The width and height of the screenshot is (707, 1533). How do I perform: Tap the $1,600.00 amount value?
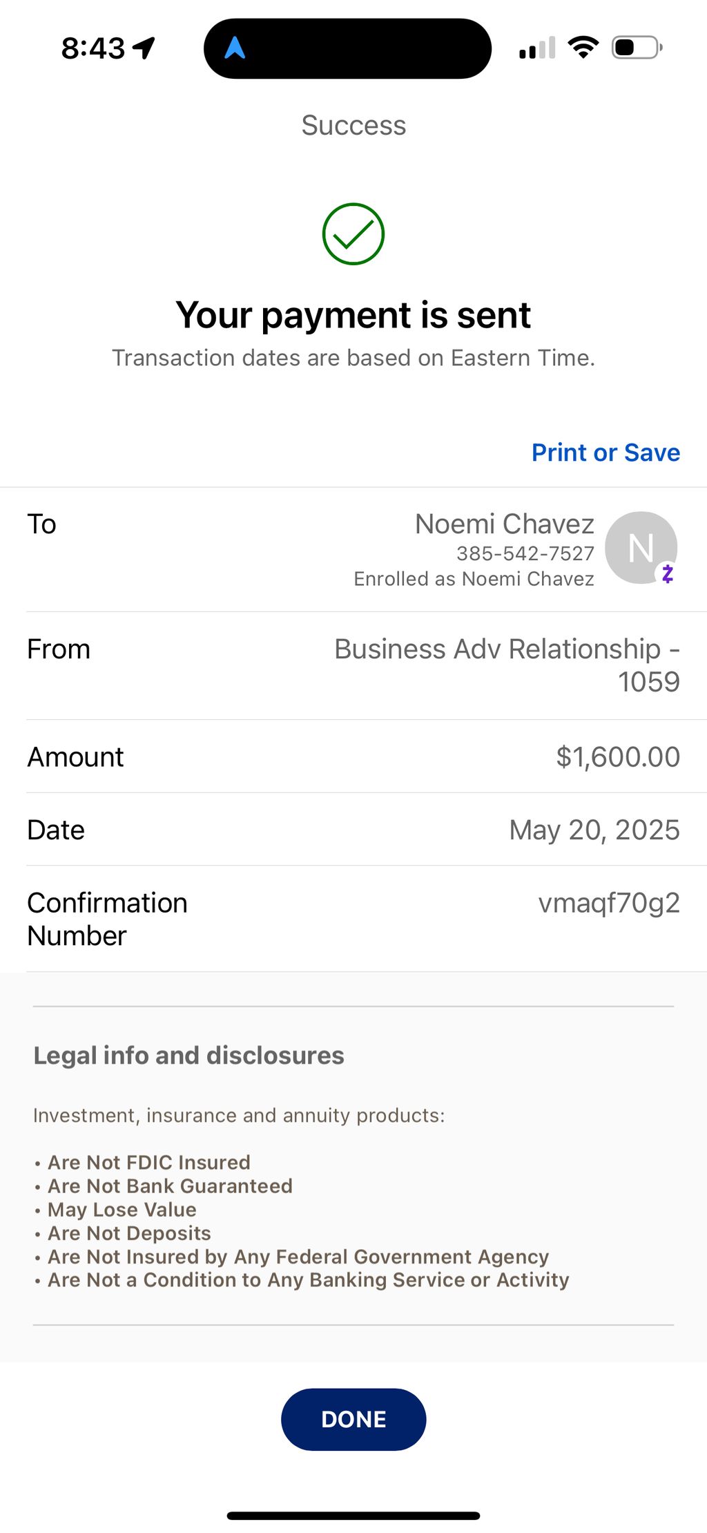(618, 756)
